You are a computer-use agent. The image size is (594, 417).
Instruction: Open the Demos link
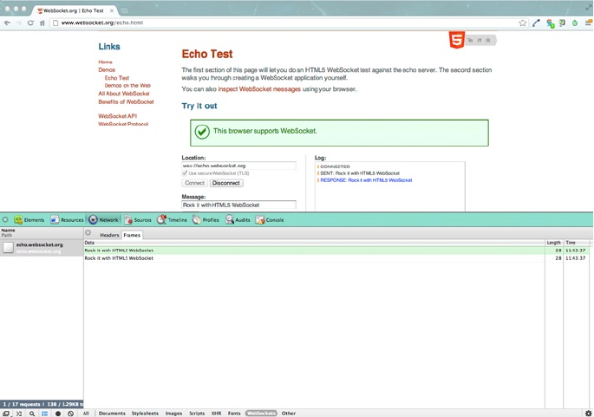click(x=107, y=69)
